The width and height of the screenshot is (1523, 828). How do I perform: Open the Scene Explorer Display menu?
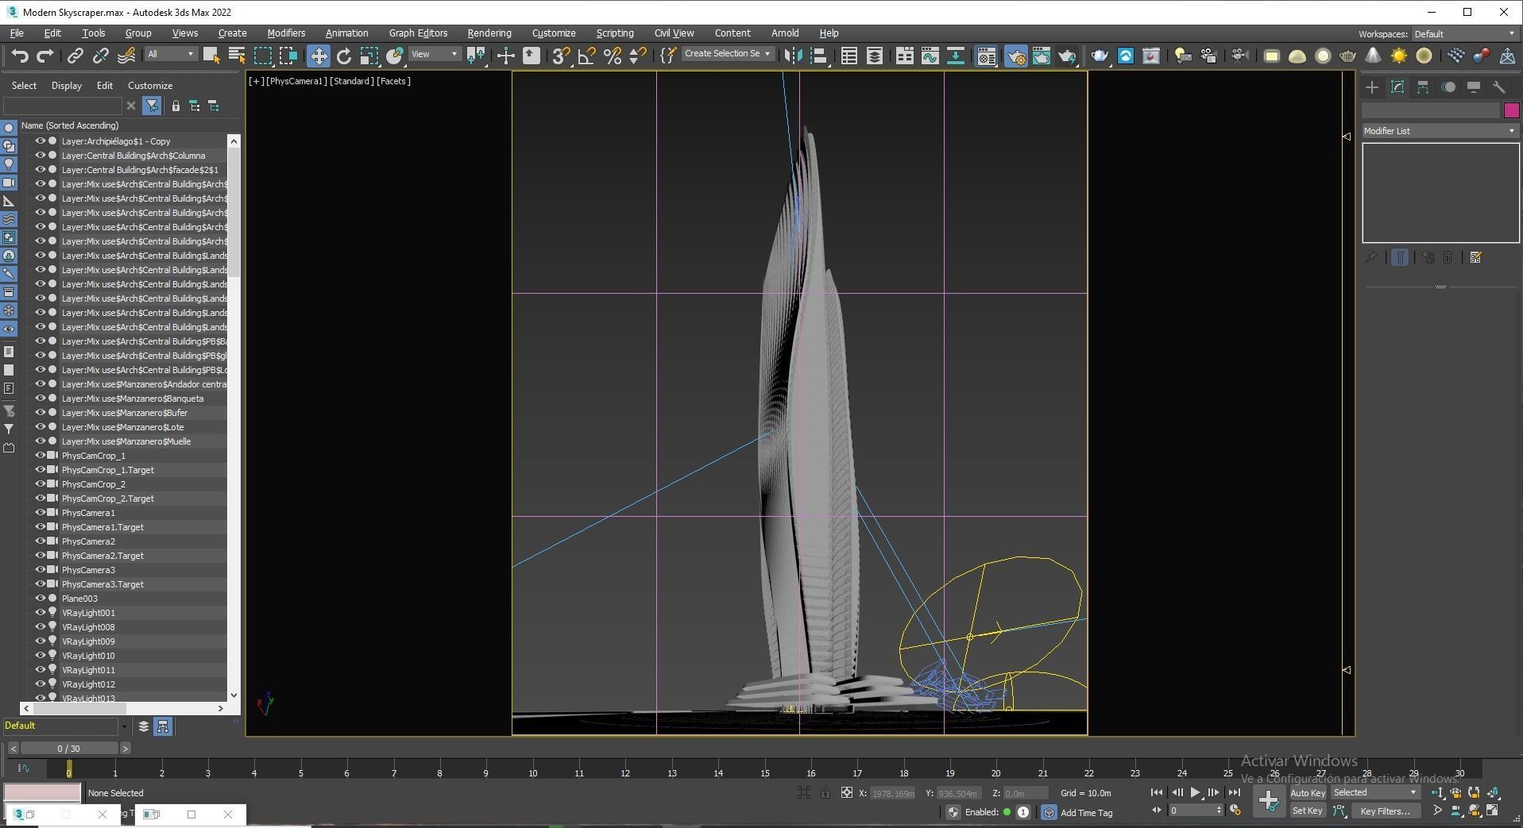coord(67,86)
